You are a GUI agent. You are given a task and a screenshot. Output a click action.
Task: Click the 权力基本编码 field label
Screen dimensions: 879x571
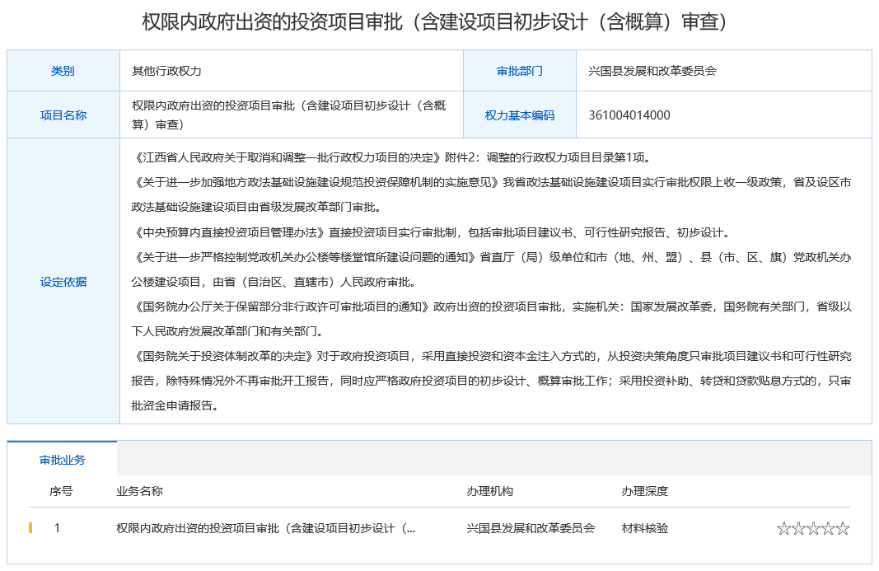click(520, 115)
